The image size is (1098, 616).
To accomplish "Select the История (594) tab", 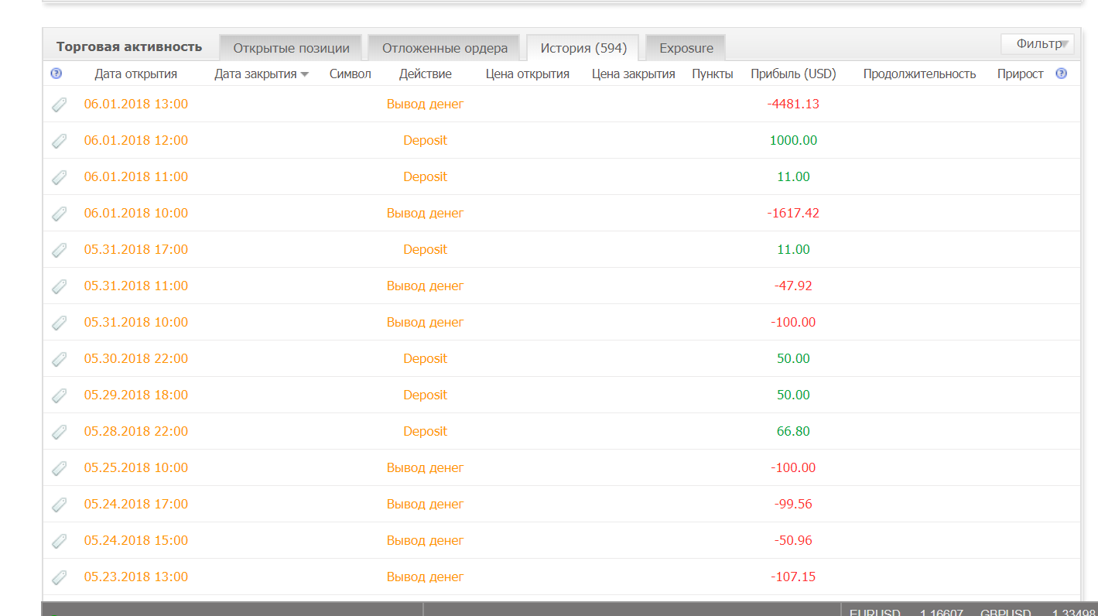I will [583, 48].
